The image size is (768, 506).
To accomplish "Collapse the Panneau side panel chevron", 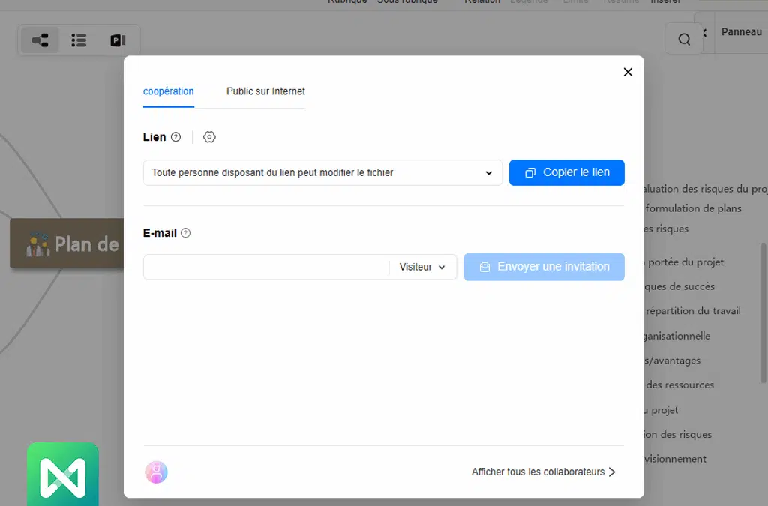I will click(x=704, y=33).
